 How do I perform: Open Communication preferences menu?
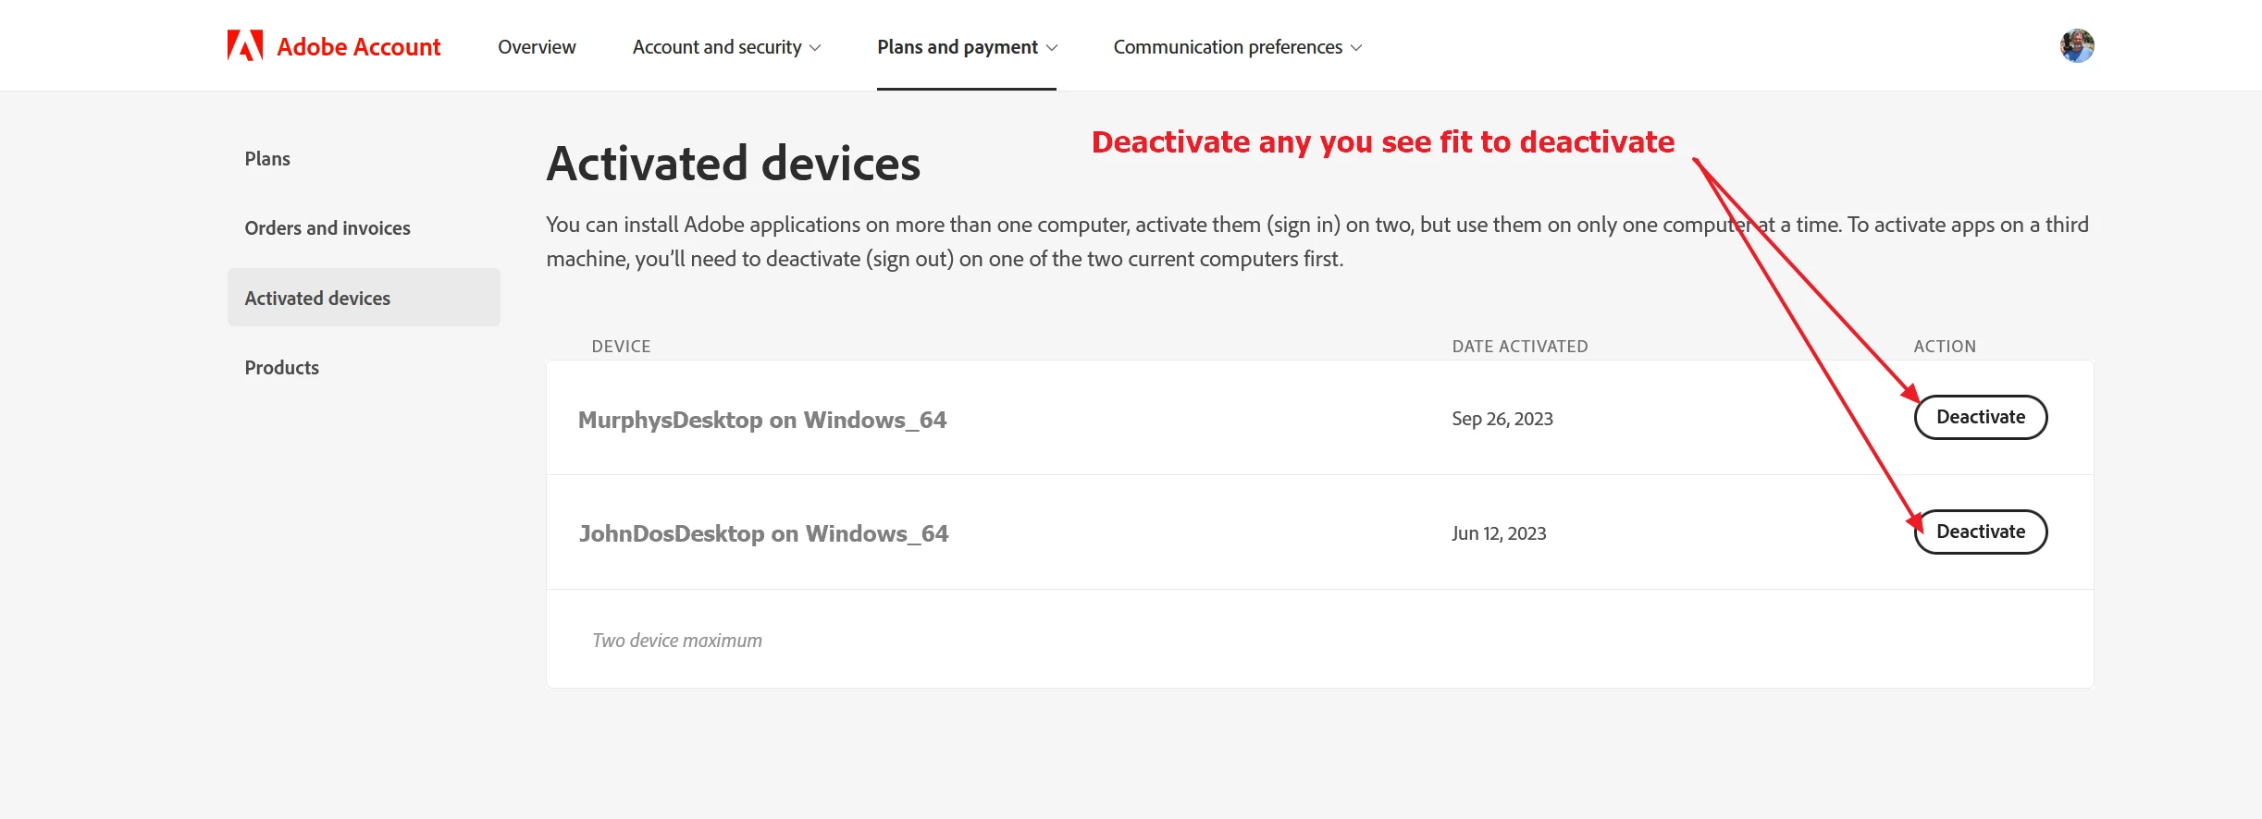1238,47
